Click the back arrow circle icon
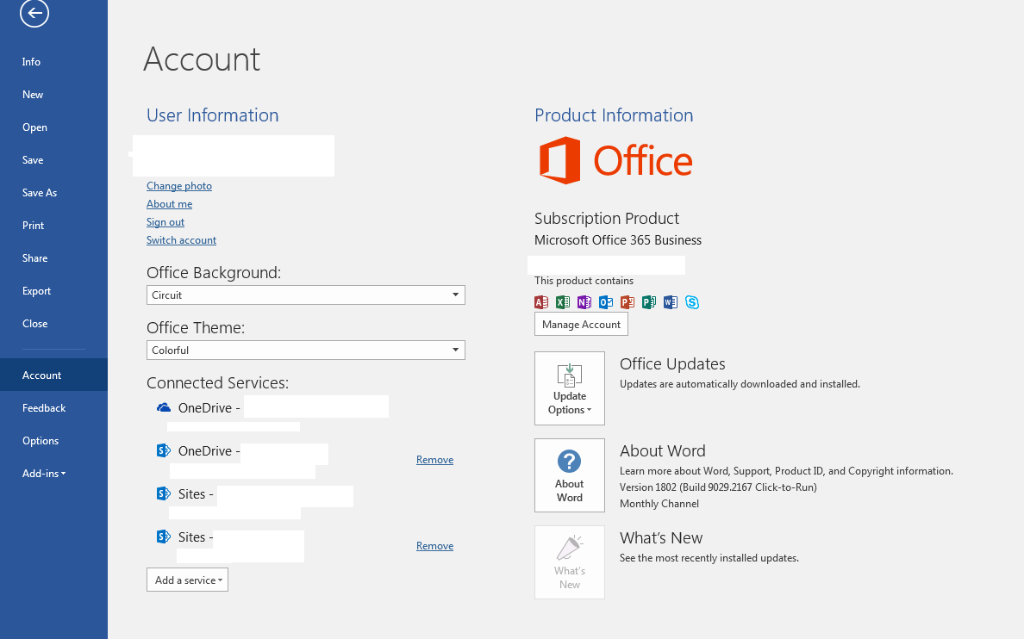This screenshot has width=1024, height=639. click(x=34, y=12)
